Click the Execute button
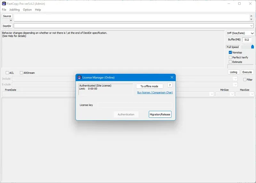This screenshot has height=183, width=256. point(247,72)
